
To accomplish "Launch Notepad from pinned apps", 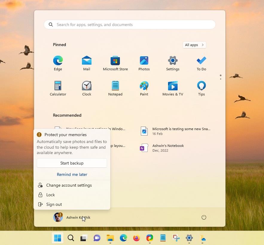I will 115,88.
